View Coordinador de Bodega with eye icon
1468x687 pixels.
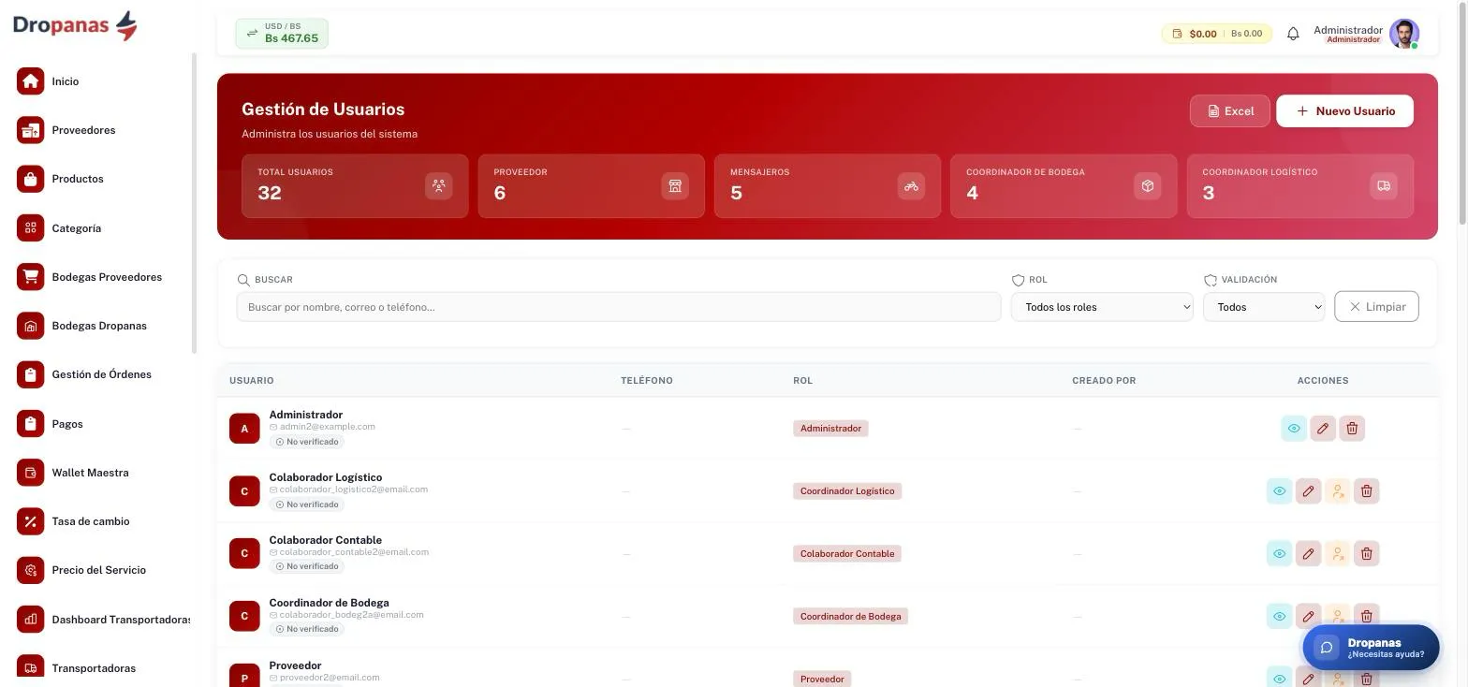tap(1279, 617)
